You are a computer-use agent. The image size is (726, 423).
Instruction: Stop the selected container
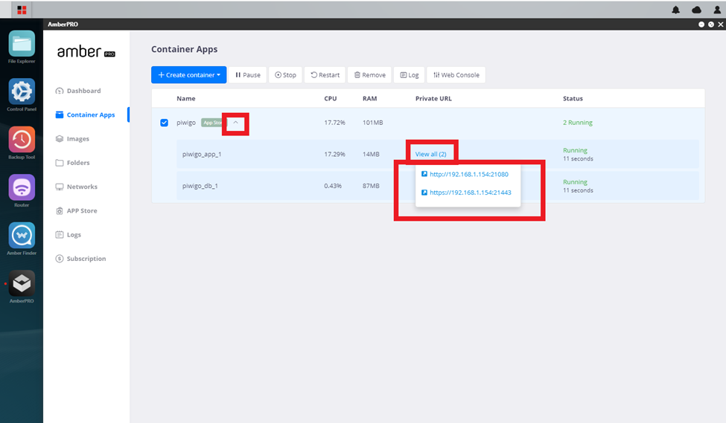(x=285, y=75)
